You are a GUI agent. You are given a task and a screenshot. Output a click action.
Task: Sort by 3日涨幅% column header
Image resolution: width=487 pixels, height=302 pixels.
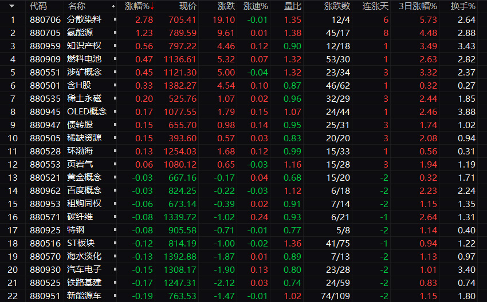(x=418, y=6)
